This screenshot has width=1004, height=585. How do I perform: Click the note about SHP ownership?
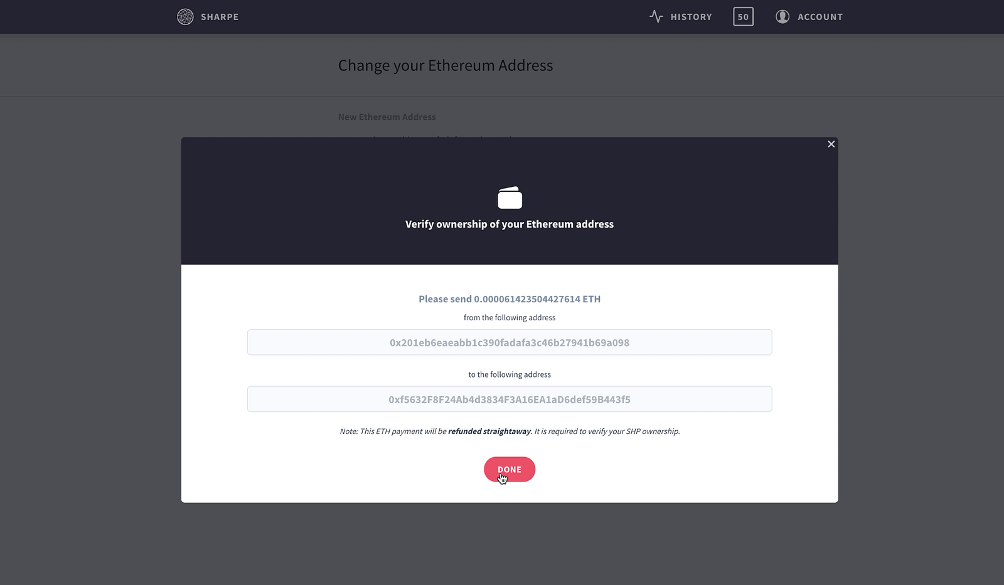point(510,431)
